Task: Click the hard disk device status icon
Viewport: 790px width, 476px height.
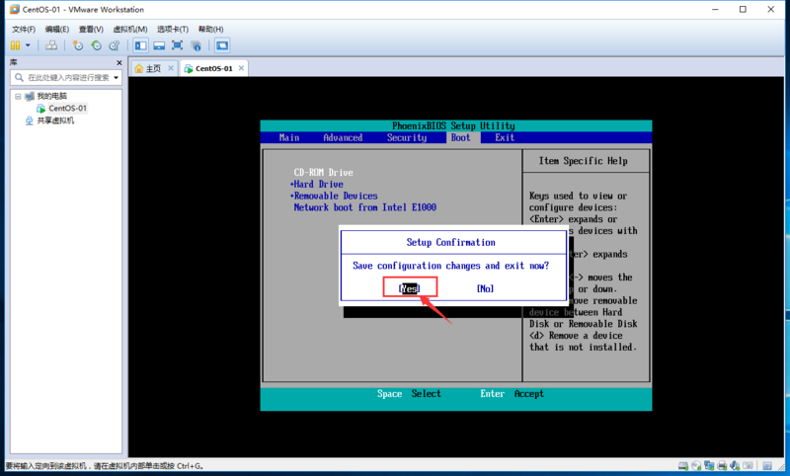Action: click(683, 466)
